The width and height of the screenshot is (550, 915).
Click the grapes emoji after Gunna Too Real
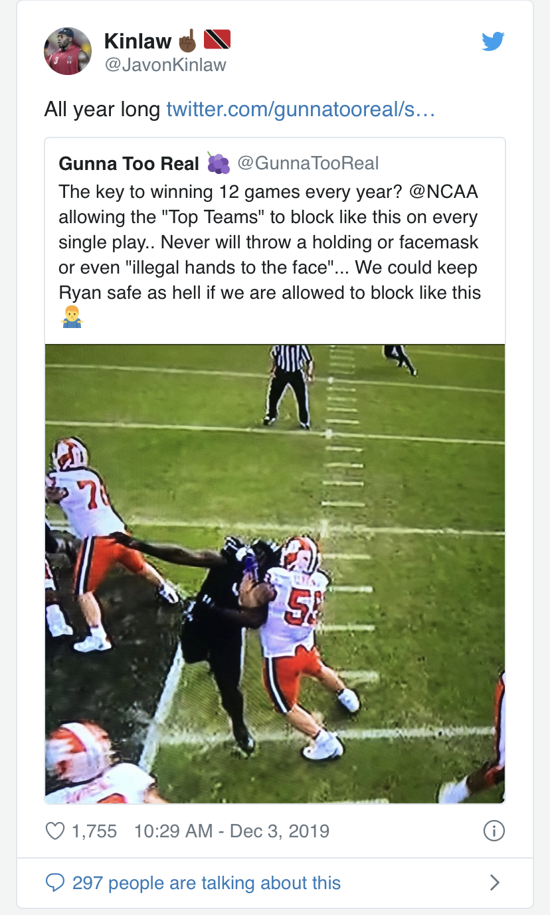coord(218,163)
